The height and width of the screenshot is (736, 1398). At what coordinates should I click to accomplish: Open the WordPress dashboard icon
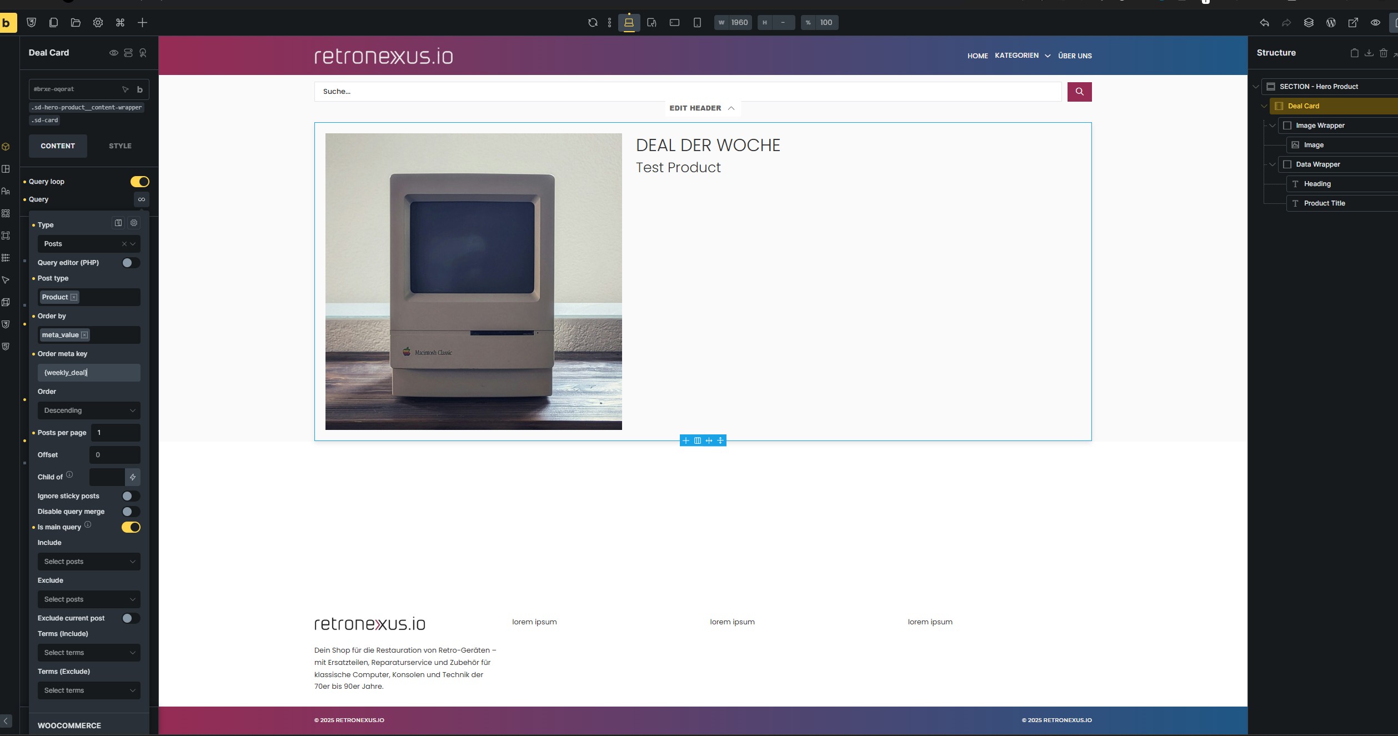1331,23
